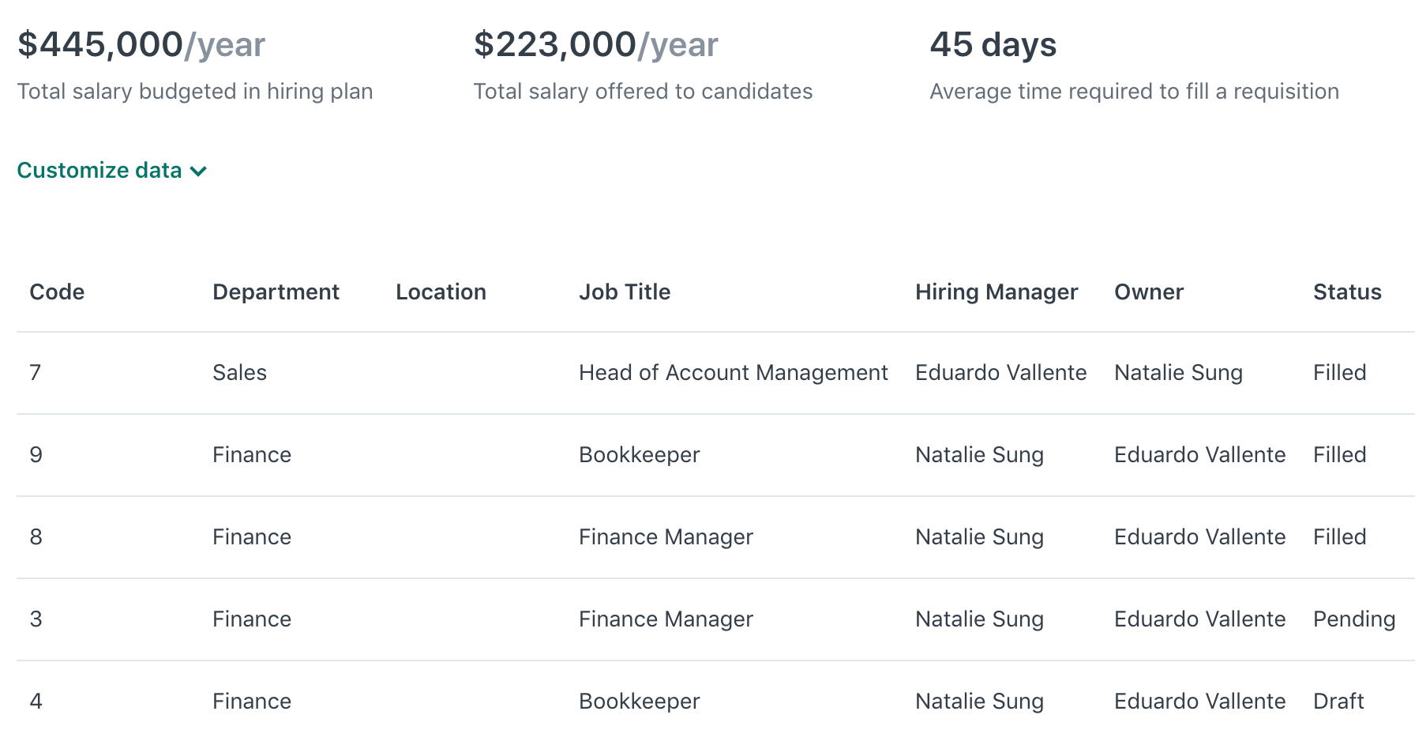Click Natalie Sung owner of code 7
This screenshot has height=730, width=1415.
pyautogui.click(x=1178, y=372)
